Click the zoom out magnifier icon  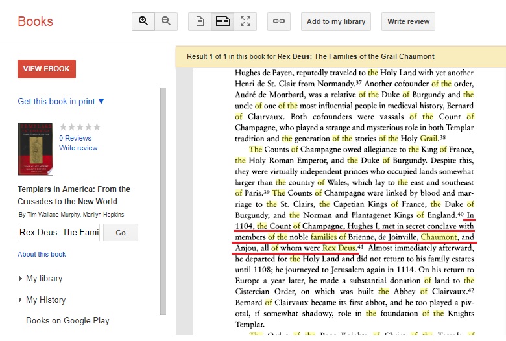coord(166,21)
